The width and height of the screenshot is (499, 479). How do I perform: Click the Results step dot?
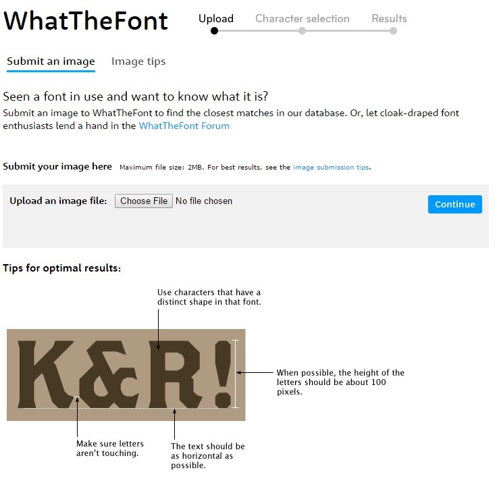pyautogui.click(x=393, y=31)
